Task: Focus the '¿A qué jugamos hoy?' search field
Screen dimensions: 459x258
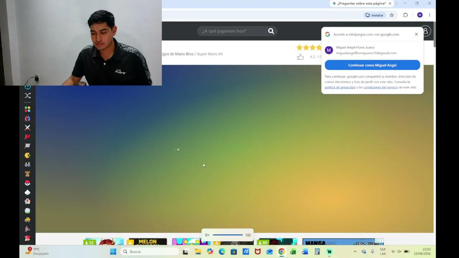Action: pyautogui.click(x=232, y=31)
